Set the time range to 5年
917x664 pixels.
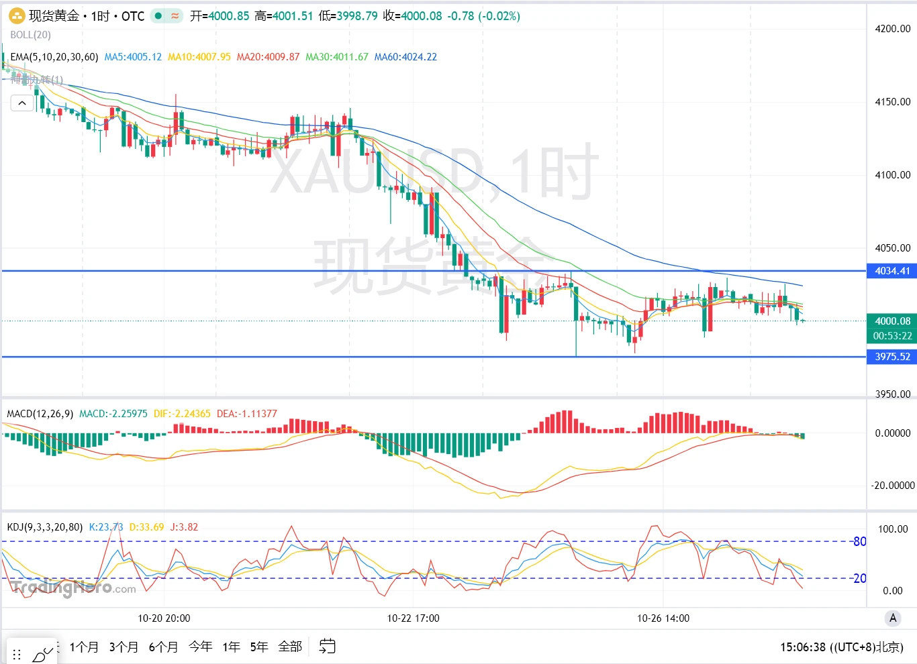pos(259,647)
